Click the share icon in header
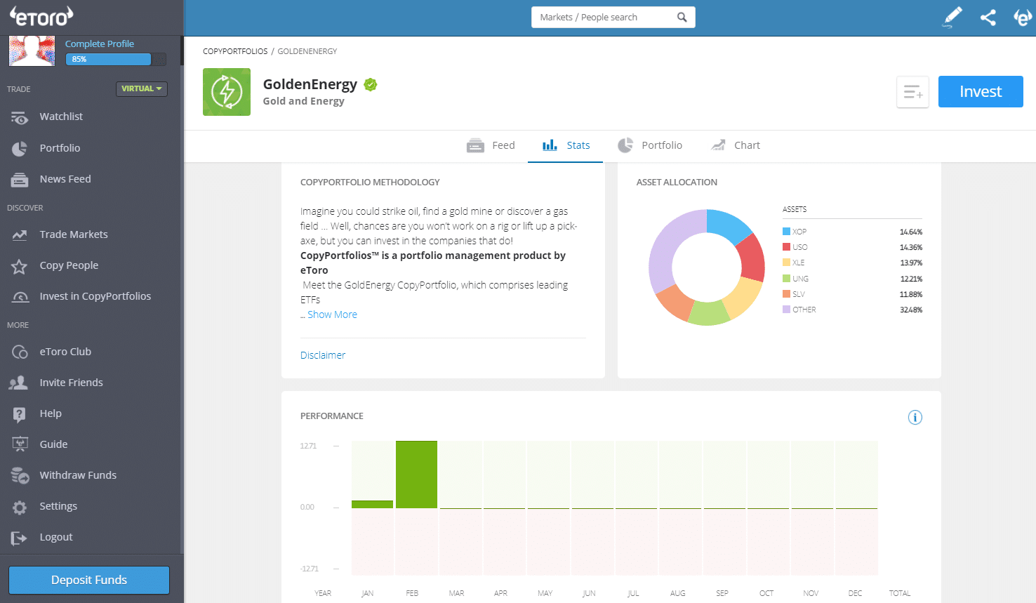This screenshot has width=1036, height=603. pyautogui.click(x=988, y=18)
